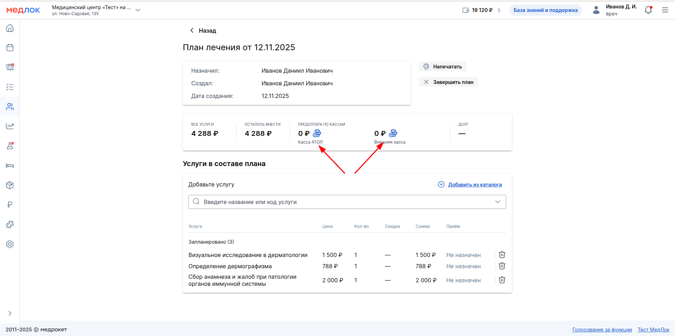Open the laboratory flask icon in sidebar

coord(10,146)
